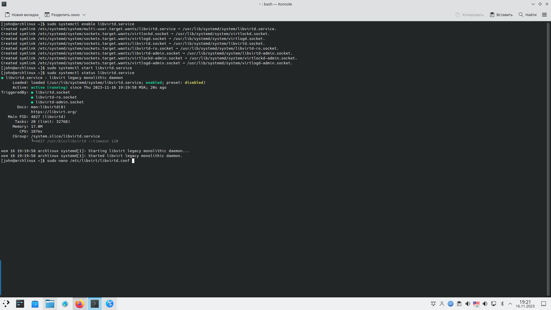
Task: Open the Konsole hamburger menu
Action: (545, 15)
